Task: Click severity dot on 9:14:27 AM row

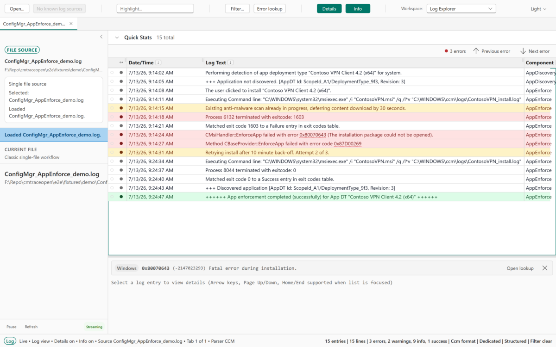Action: 121,143
